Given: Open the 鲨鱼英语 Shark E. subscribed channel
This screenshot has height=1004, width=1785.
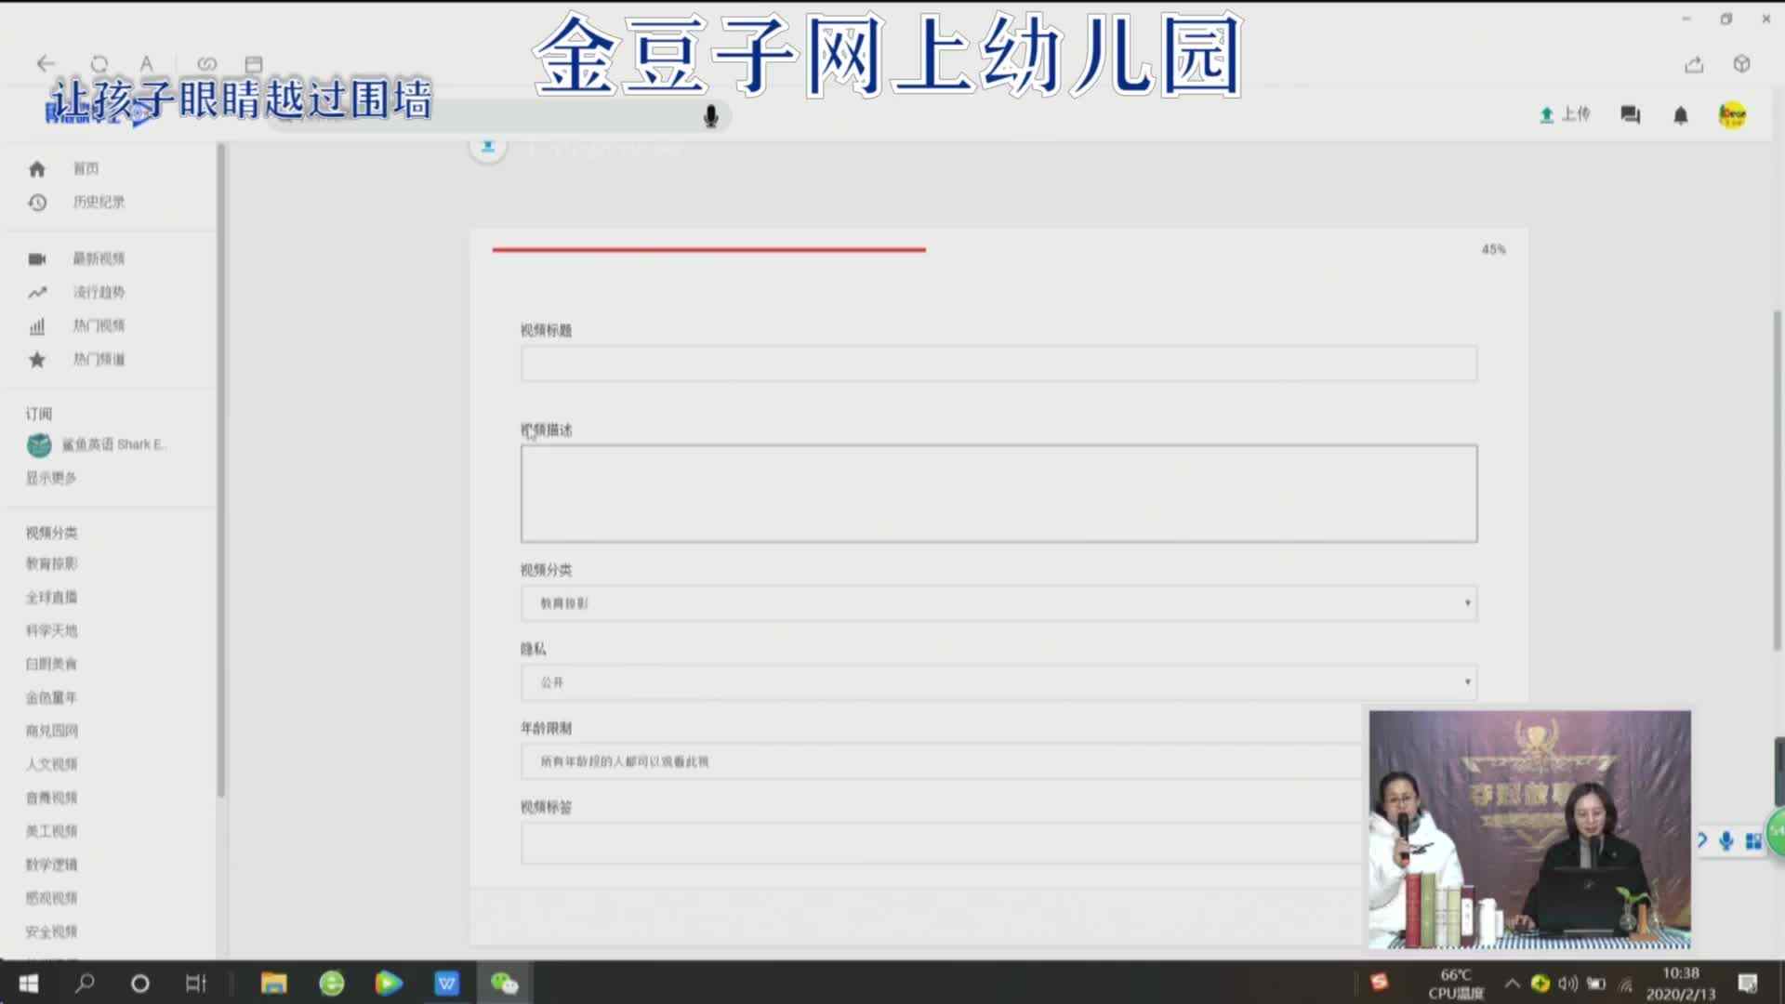Looking at the screenshot, I should [x=95, y=444].
